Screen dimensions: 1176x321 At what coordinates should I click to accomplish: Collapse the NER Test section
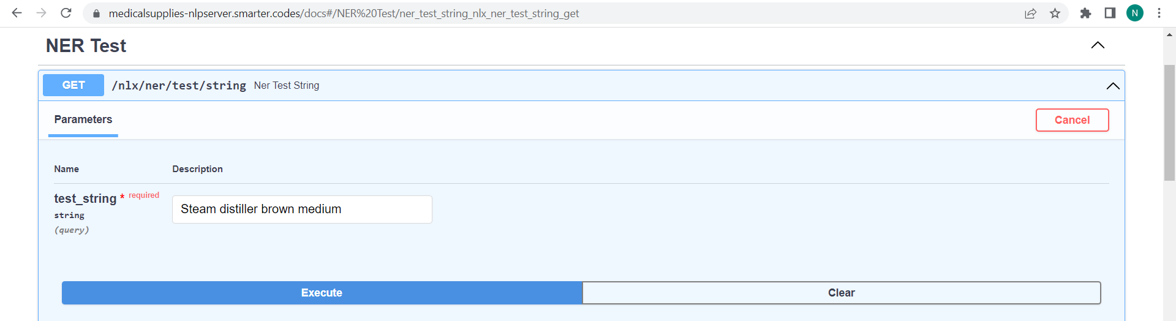pos(1098,45)
